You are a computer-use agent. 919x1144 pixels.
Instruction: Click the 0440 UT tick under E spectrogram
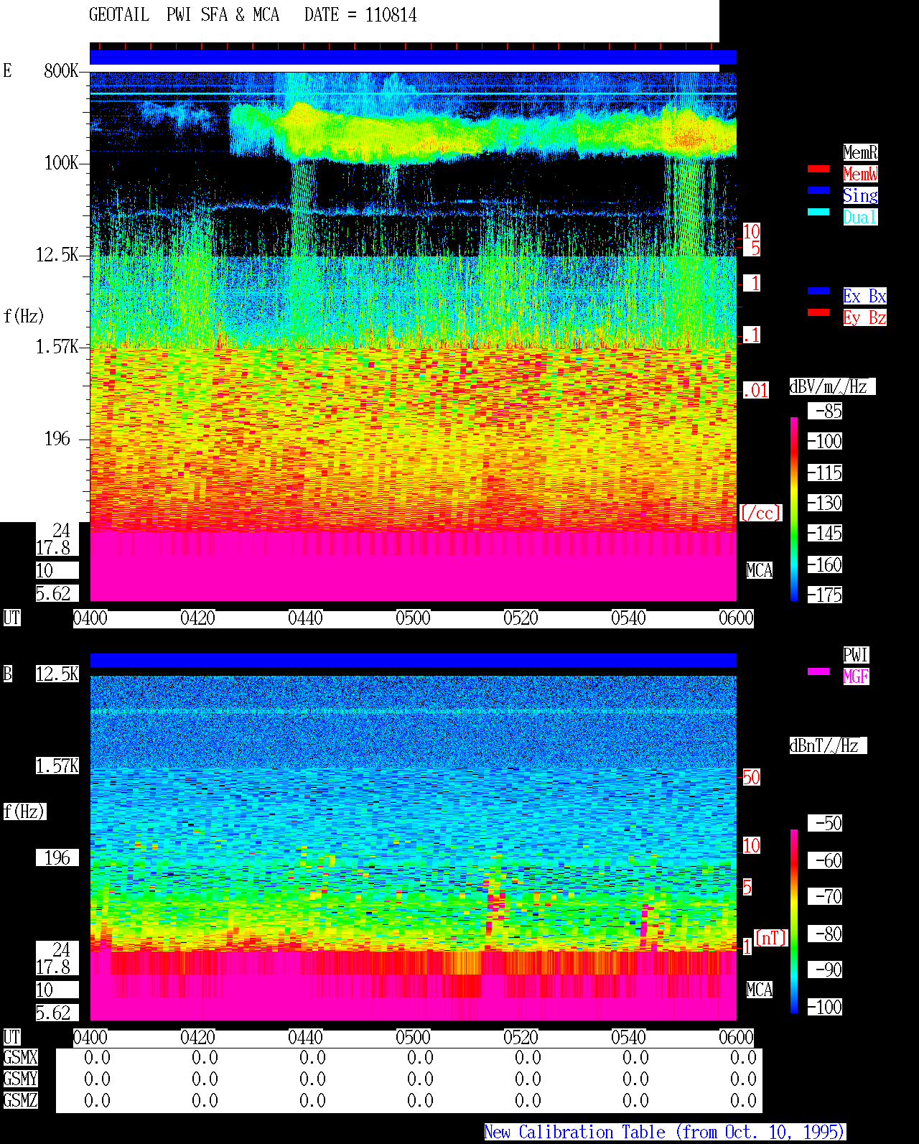pos(305,618)
